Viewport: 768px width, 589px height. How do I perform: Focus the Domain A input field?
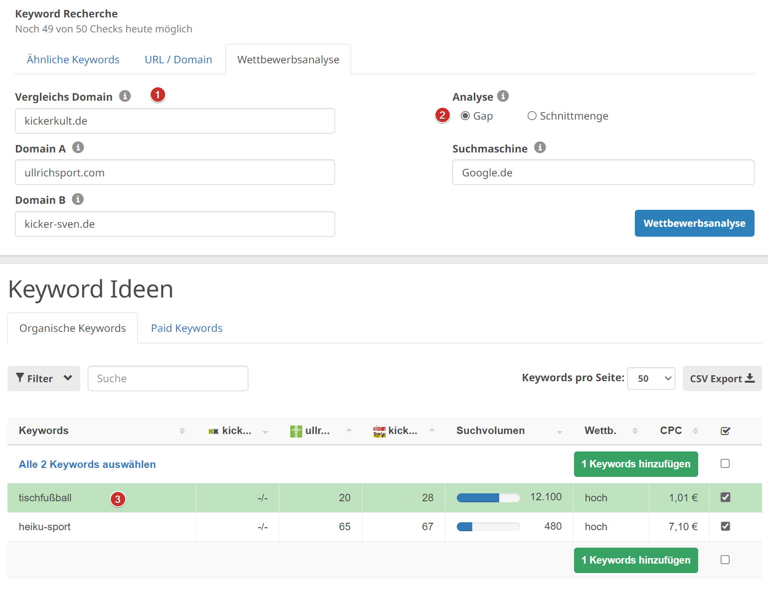coord(175,172)
